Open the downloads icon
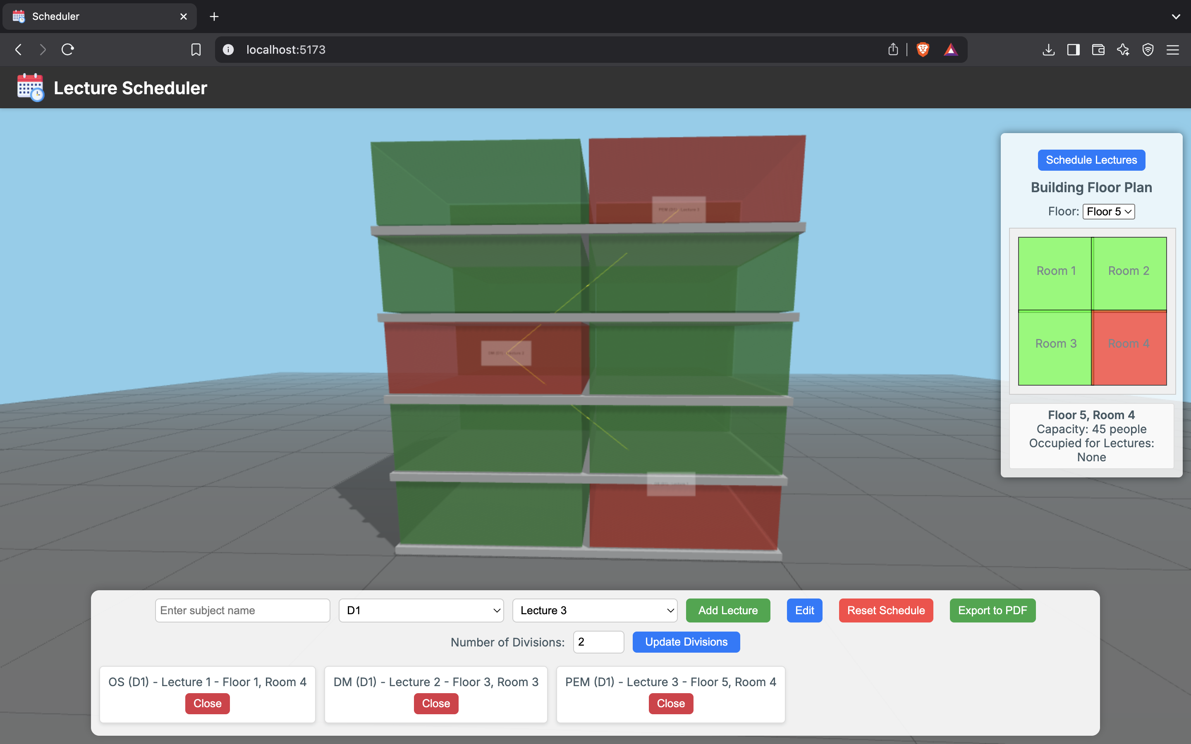Viewport: 1191px width, 744px height. (x=1048, y=49)
